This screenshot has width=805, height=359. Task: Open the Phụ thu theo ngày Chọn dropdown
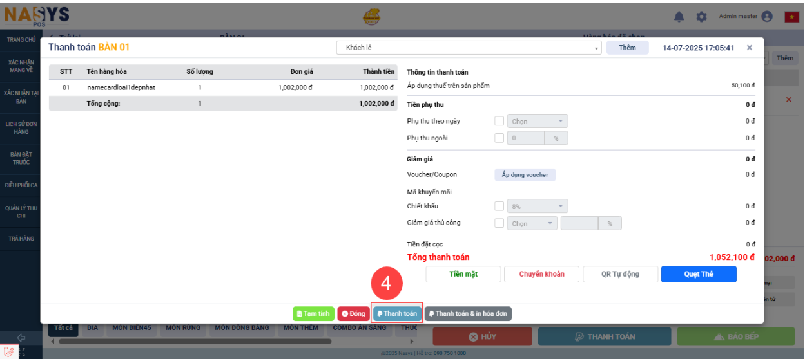click(538, 121)
